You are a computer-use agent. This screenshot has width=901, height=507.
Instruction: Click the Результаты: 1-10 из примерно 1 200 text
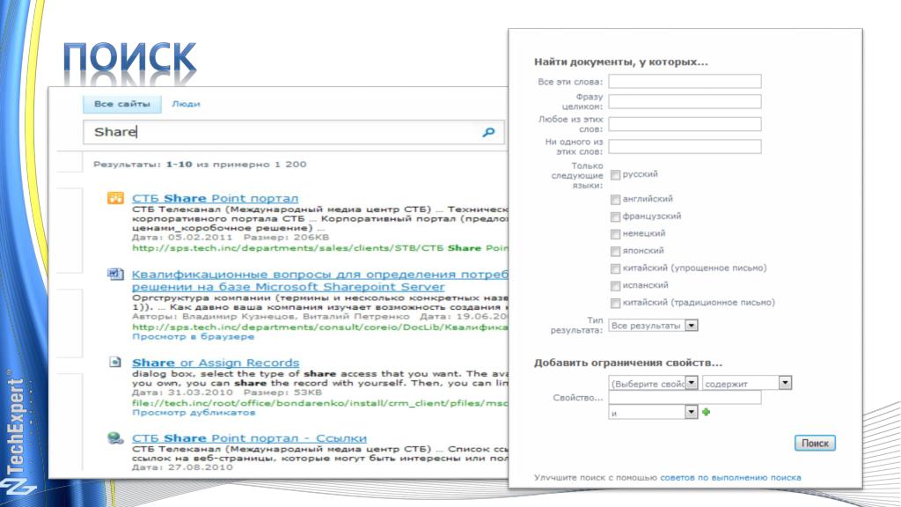[x=200, y=165]
